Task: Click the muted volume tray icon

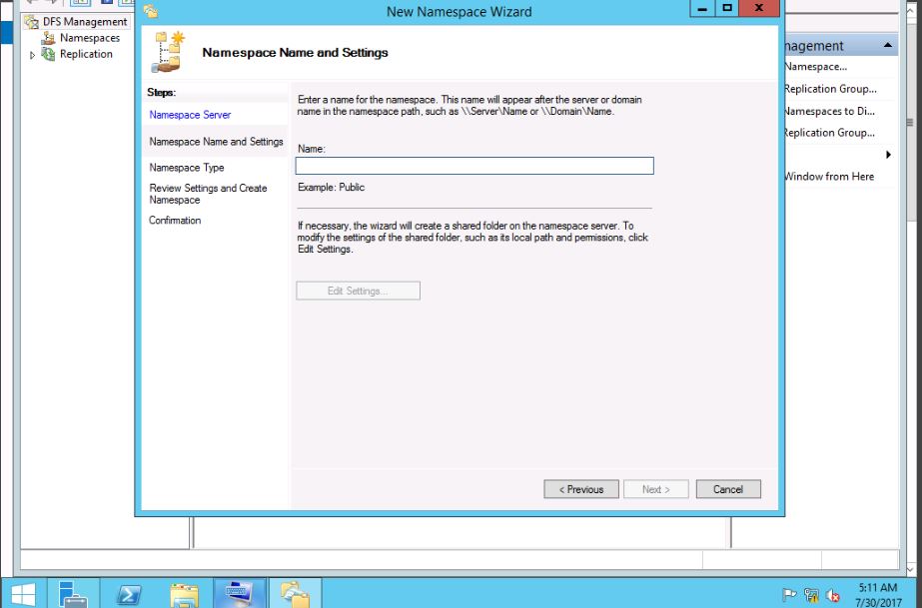Action: point(833,595)
